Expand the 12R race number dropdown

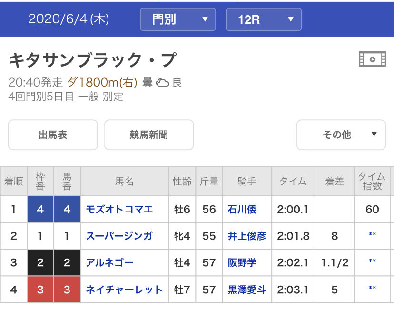click(x=263, y=20)
